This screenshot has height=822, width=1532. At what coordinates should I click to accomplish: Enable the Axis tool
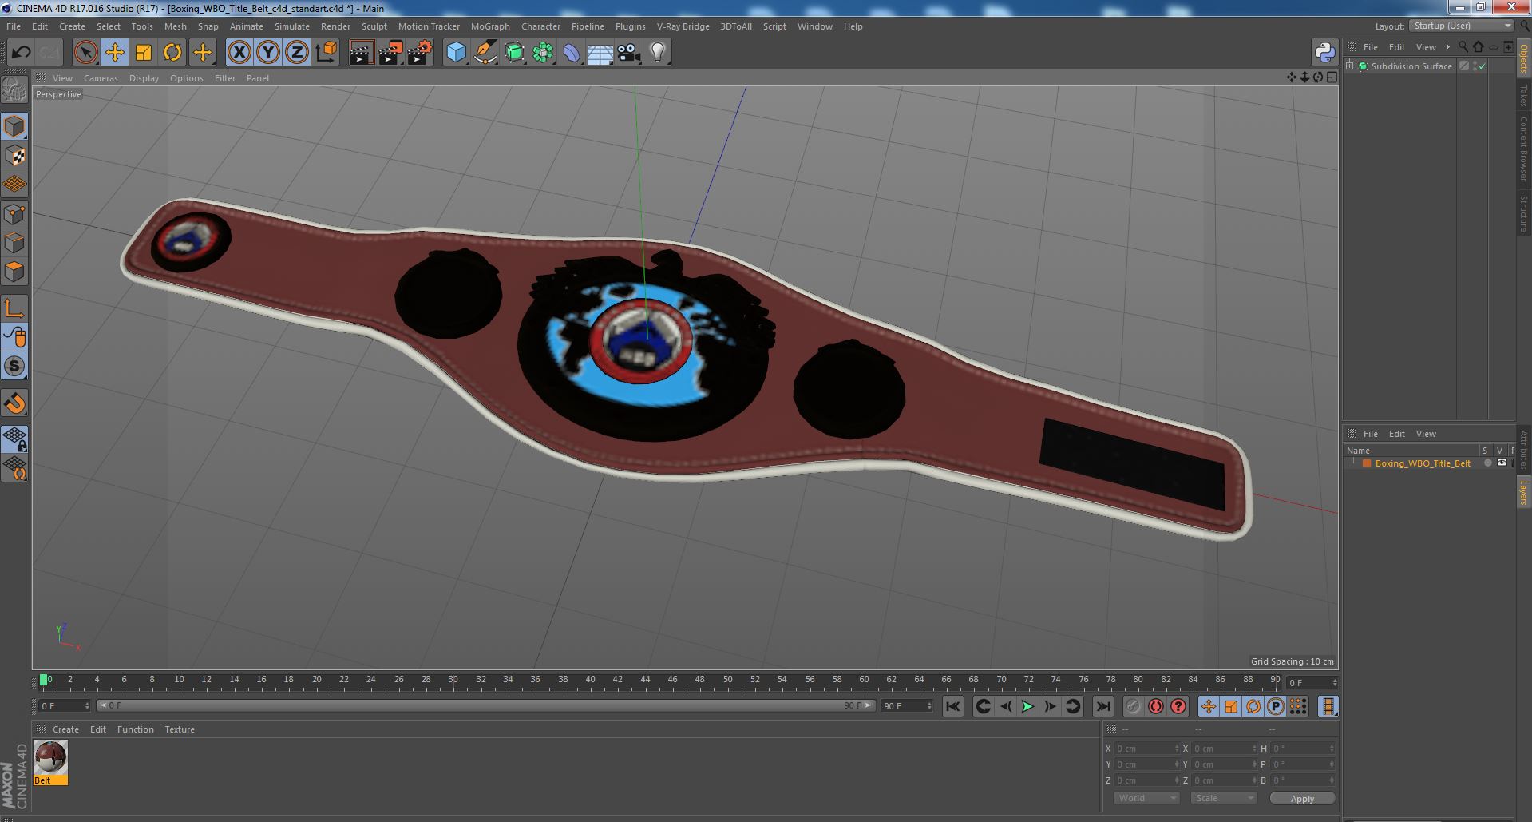pyautogui.click(x=14, y=308)
